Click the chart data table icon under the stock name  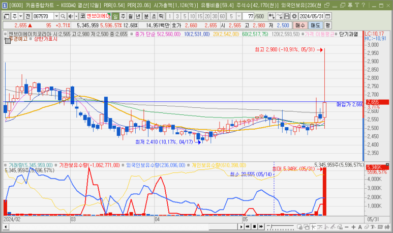click(8, 41)
